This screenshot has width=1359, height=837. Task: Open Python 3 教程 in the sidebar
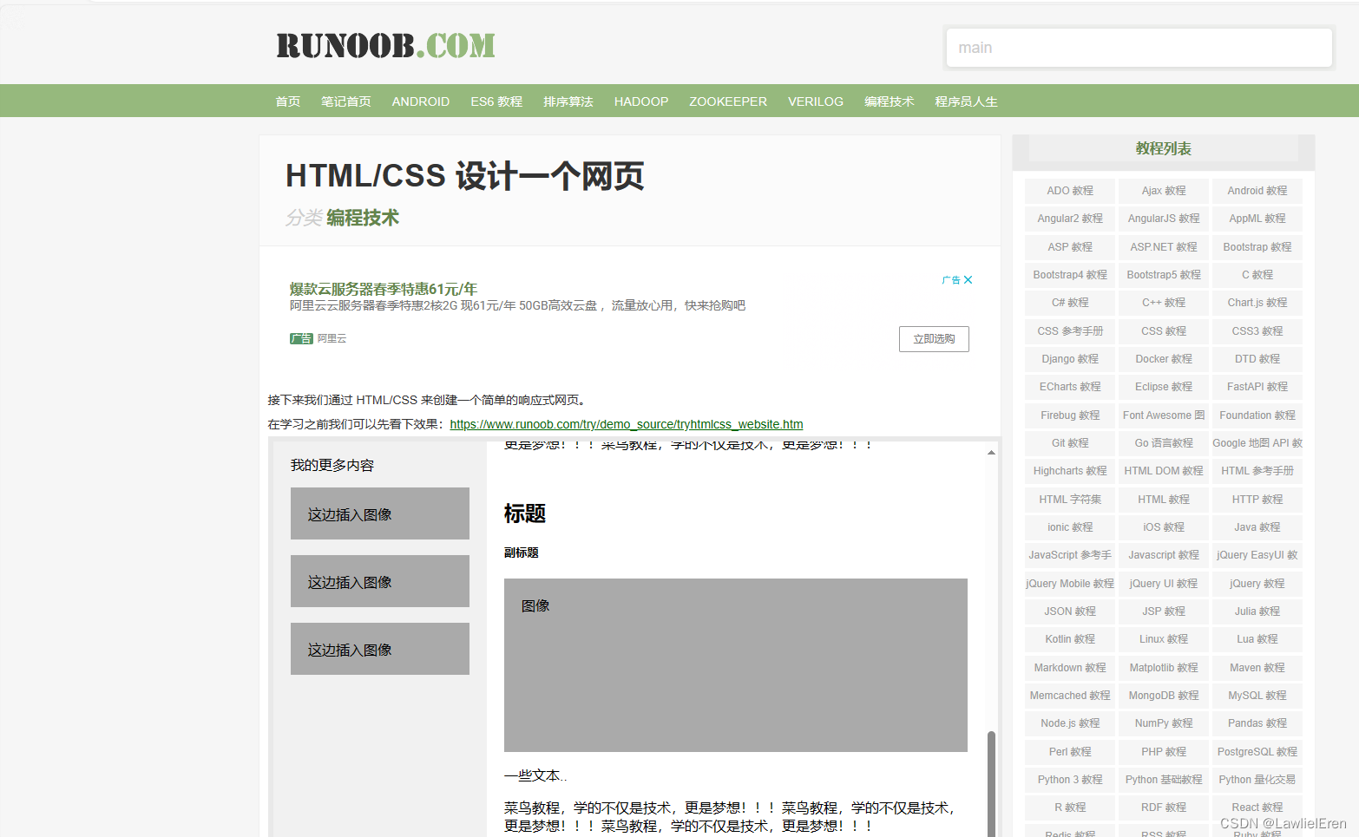point(1068,779)
